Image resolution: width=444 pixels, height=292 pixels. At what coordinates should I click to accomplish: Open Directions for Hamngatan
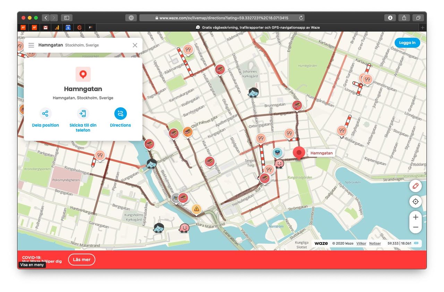120,113
